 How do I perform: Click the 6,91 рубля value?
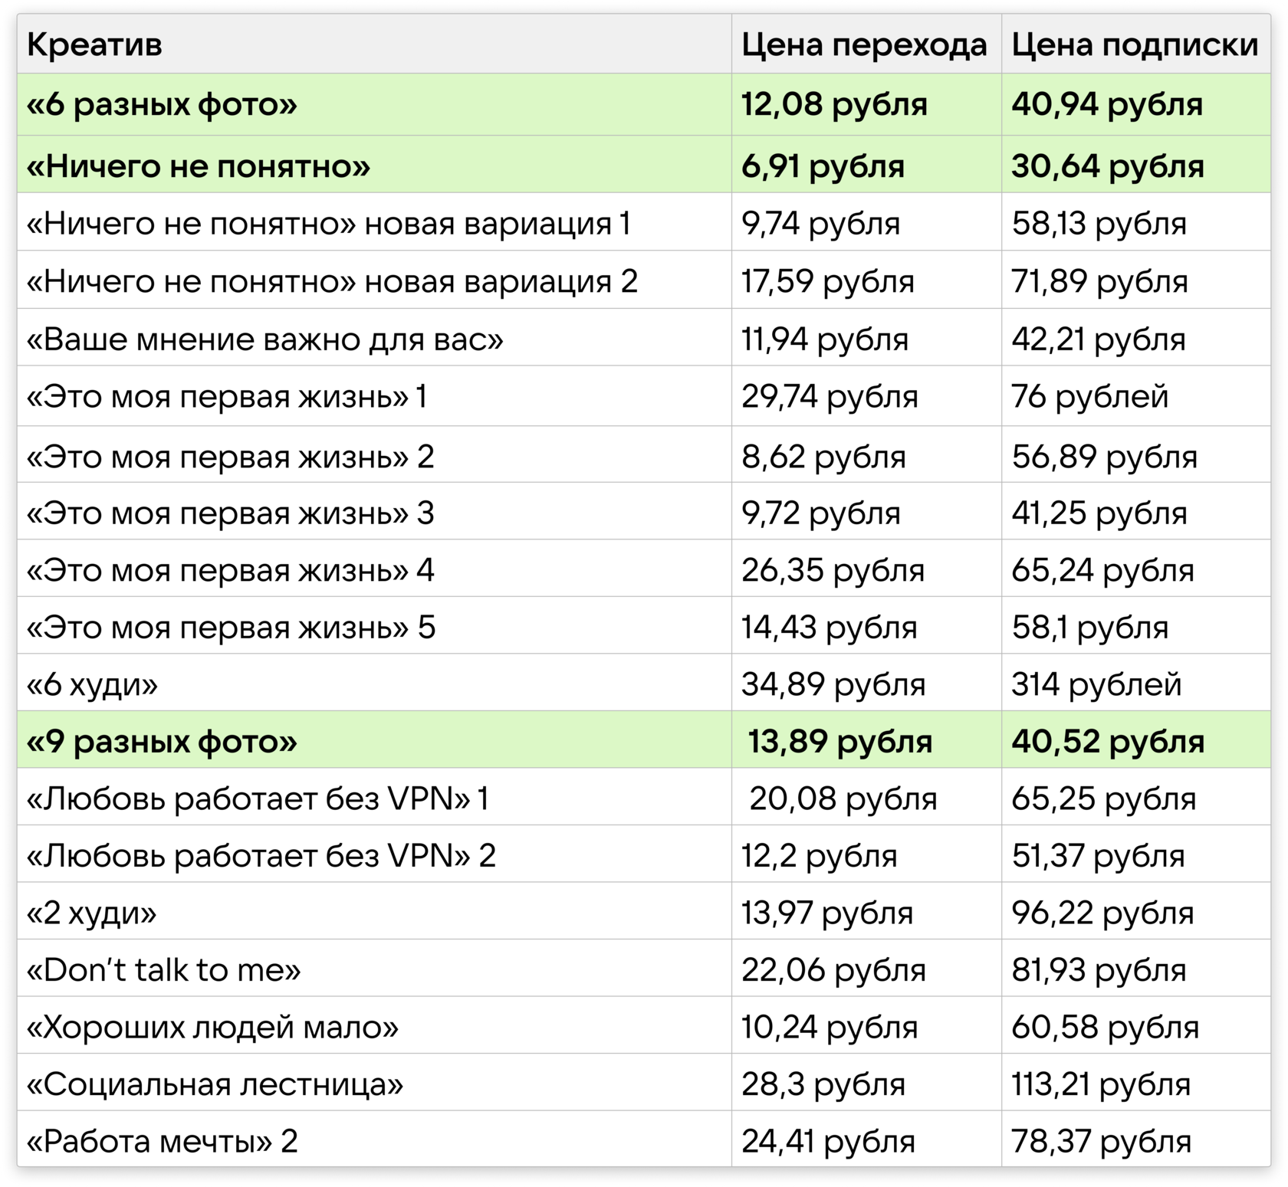tap(823, 166)
